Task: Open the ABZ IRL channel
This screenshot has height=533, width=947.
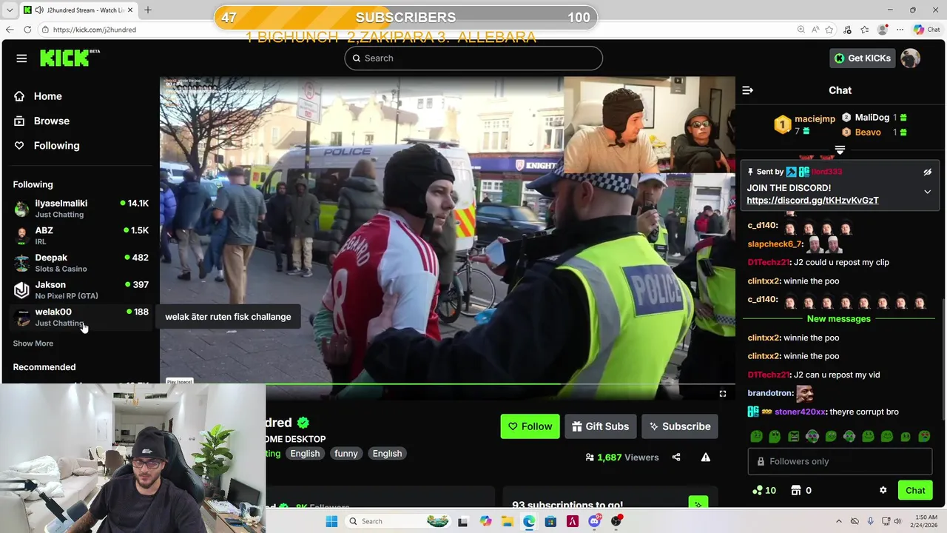Action: pyautogui.click(x=80, y=235)
